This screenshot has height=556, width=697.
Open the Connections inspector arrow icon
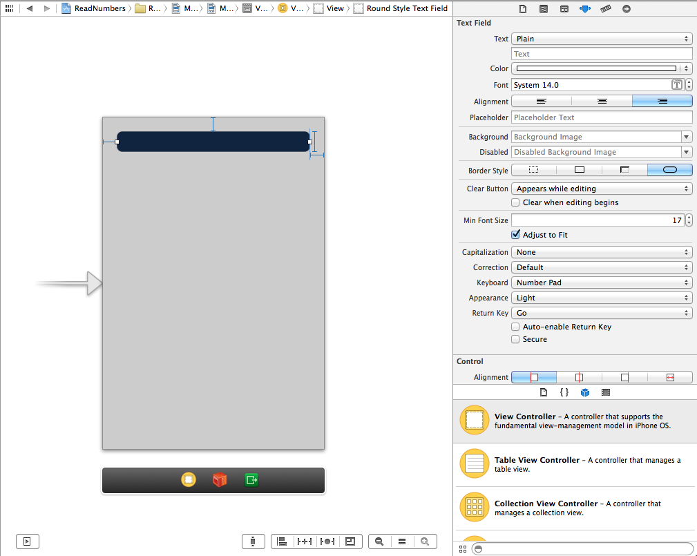[x=626, y=9]
